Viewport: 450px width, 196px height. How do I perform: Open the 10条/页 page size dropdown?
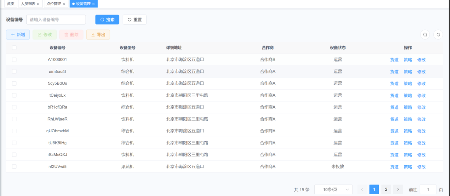(333, 189)
